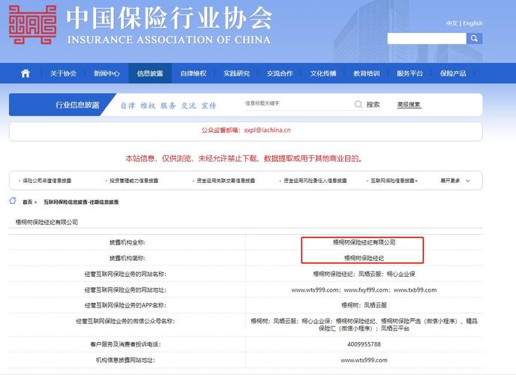Click the red Insurance Association of China logo
This screenshot has width=516, height=375.
(32, 25)
